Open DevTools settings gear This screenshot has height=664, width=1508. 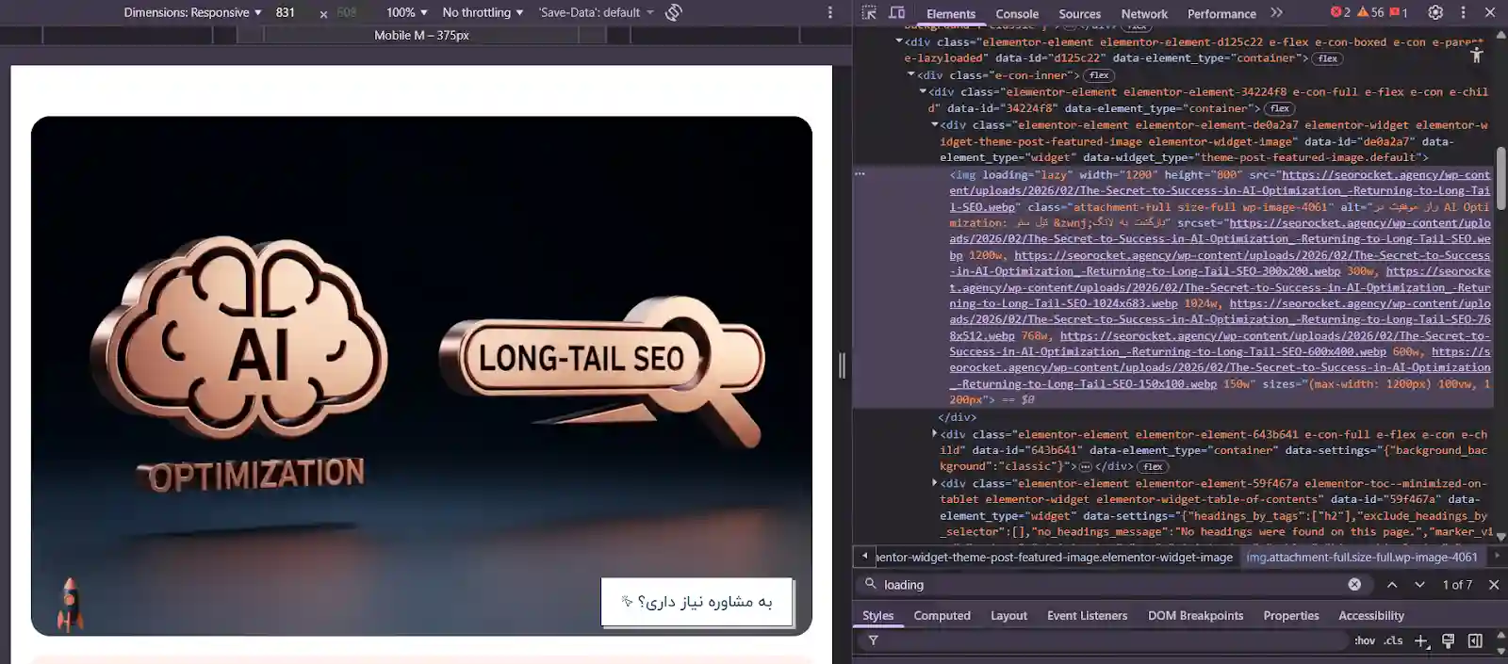pos(1435,13)
